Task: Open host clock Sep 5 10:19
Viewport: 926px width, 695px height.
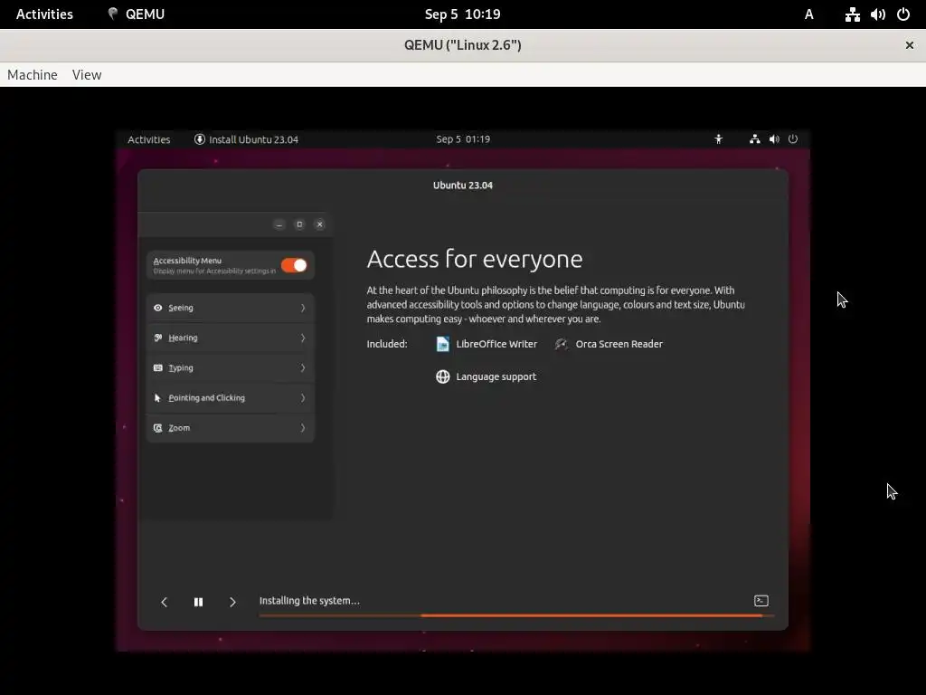Action: coord(462,14)
